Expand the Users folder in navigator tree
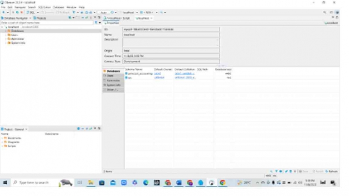349x196 pixels. point(5,35)
